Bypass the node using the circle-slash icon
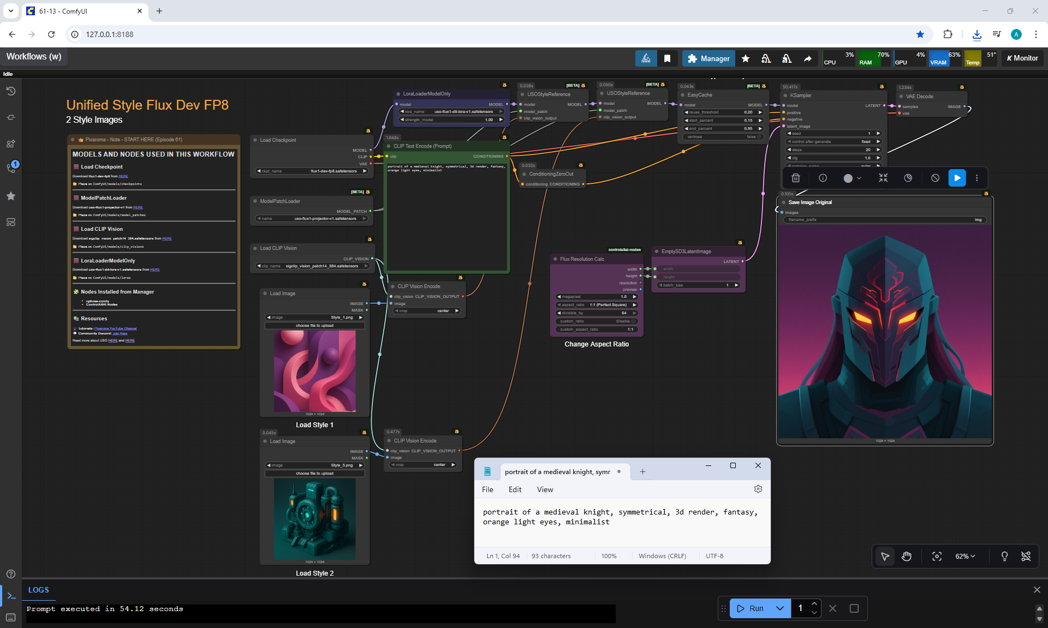 coord(935,178)
